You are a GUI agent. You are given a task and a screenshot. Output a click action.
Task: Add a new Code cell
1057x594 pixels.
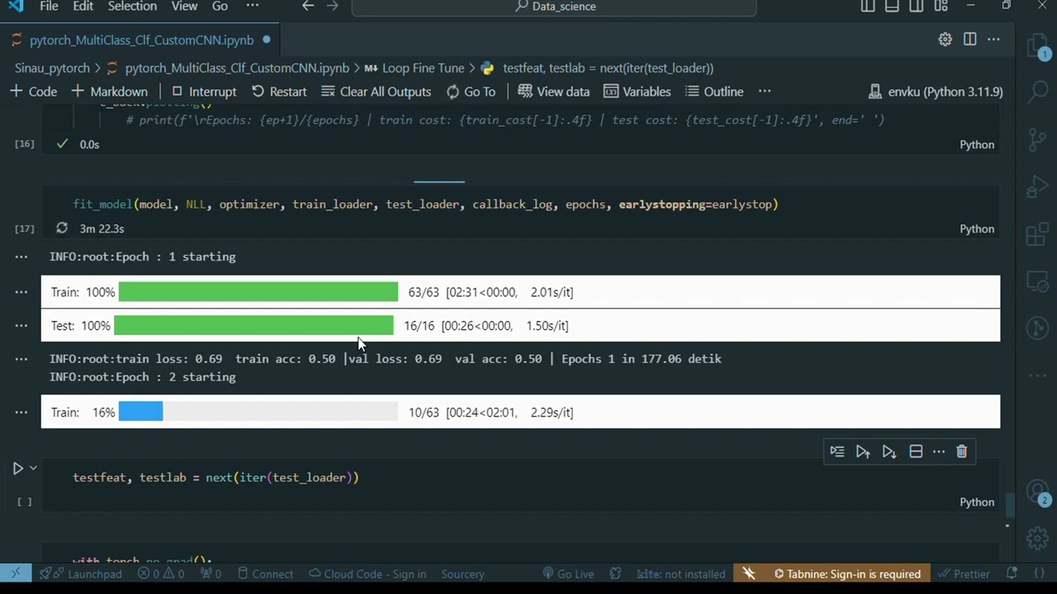coord(33,92)
